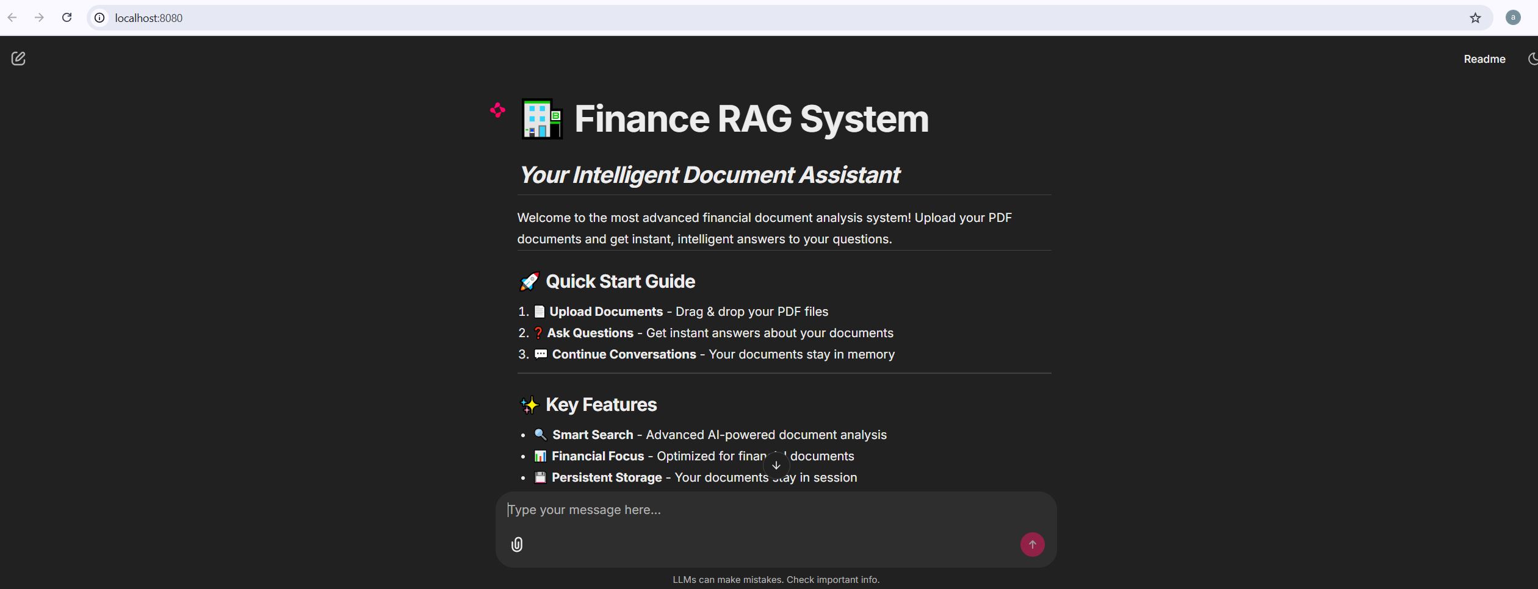Click the Readme button
This screenshot has width=1538, height=589.
1484,59
